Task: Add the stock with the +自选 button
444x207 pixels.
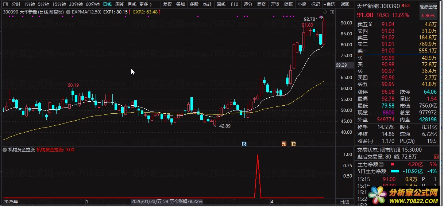Action: 329,4
